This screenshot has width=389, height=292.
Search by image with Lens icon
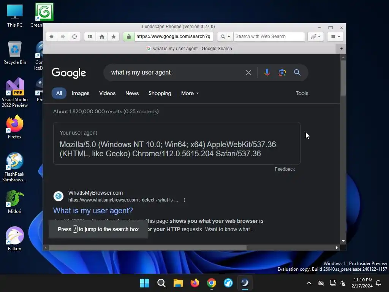coord(282,73)
